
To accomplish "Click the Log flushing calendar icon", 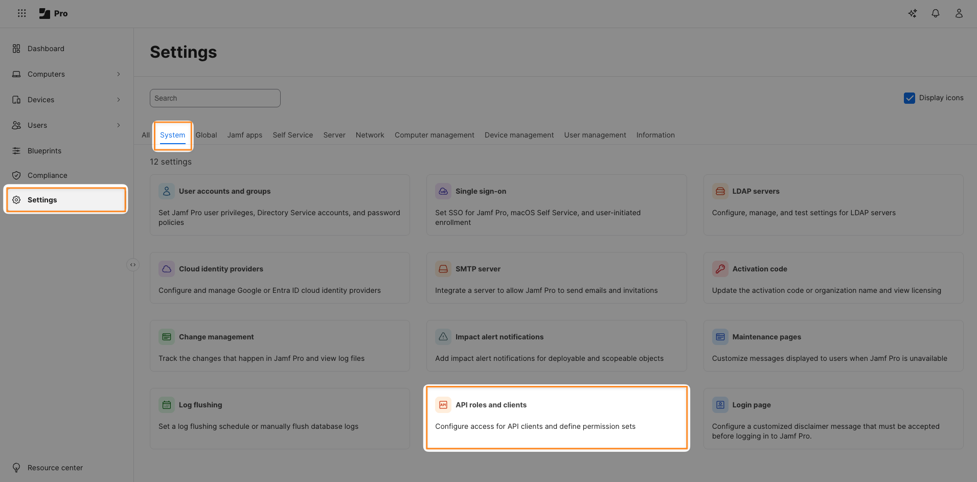I will point(167,405).
